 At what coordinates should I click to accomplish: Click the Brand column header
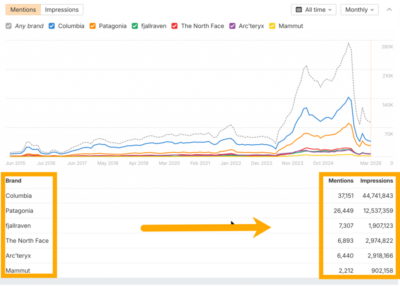[x=14, y=181]
